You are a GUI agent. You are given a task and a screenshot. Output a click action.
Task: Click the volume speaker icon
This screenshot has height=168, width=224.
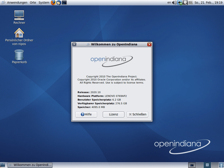click(174, 3)
